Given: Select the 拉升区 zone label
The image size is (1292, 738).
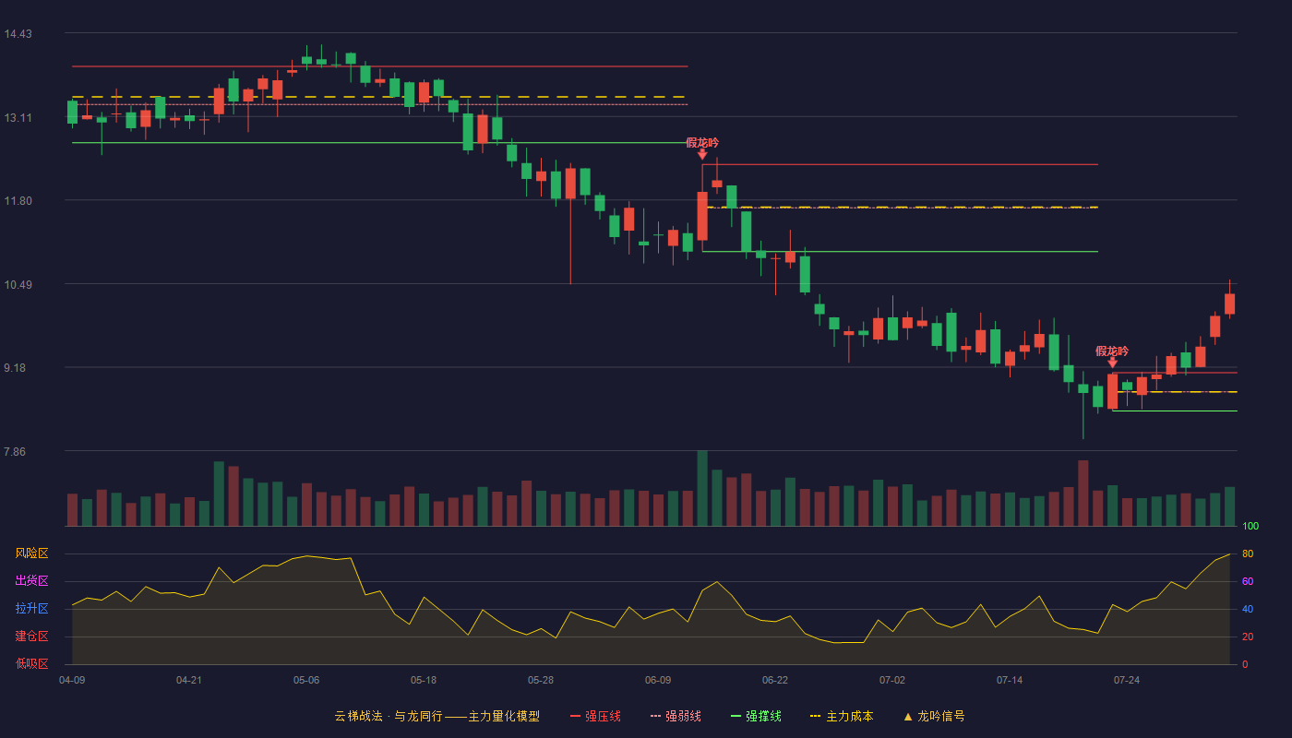Looking at the screenshot, I should (31, 609).
